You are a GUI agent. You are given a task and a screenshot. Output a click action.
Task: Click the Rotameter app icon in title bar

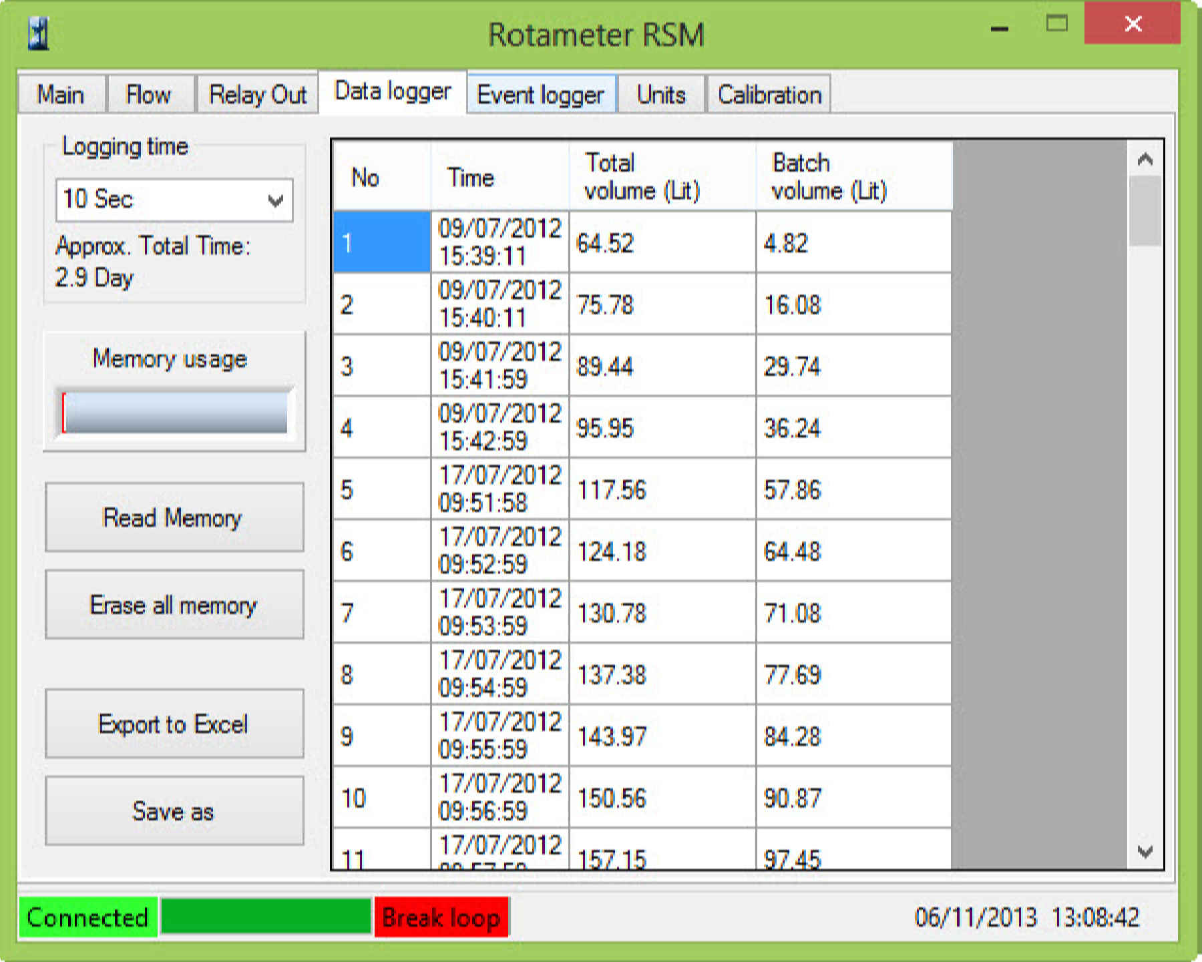(39, 33)
